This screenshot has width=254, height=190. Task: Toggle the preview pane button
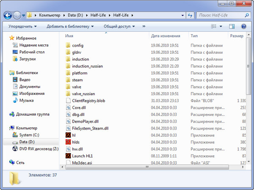pos(232,26)
